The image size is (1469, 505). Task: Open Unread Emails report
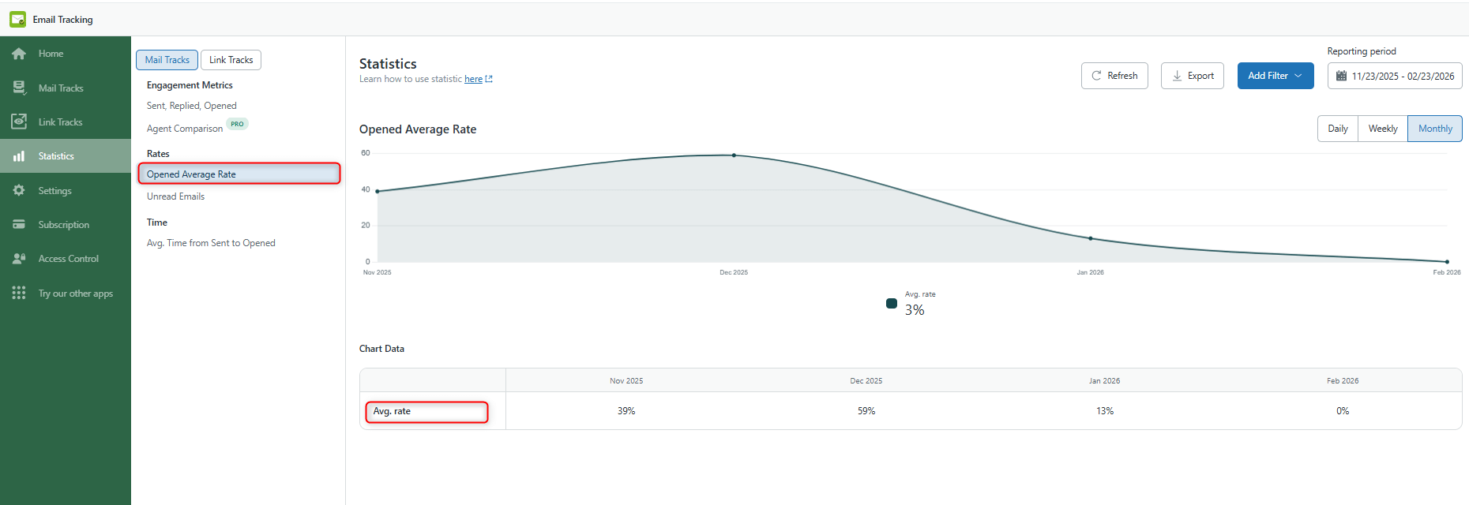click(x=175, y=196)
